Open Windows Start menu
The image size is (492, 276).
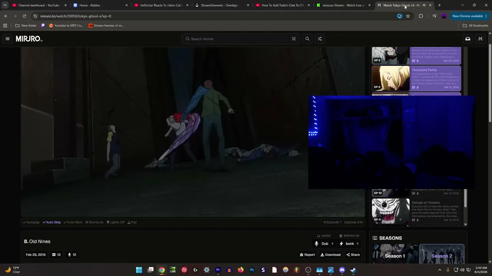[139, 270]
